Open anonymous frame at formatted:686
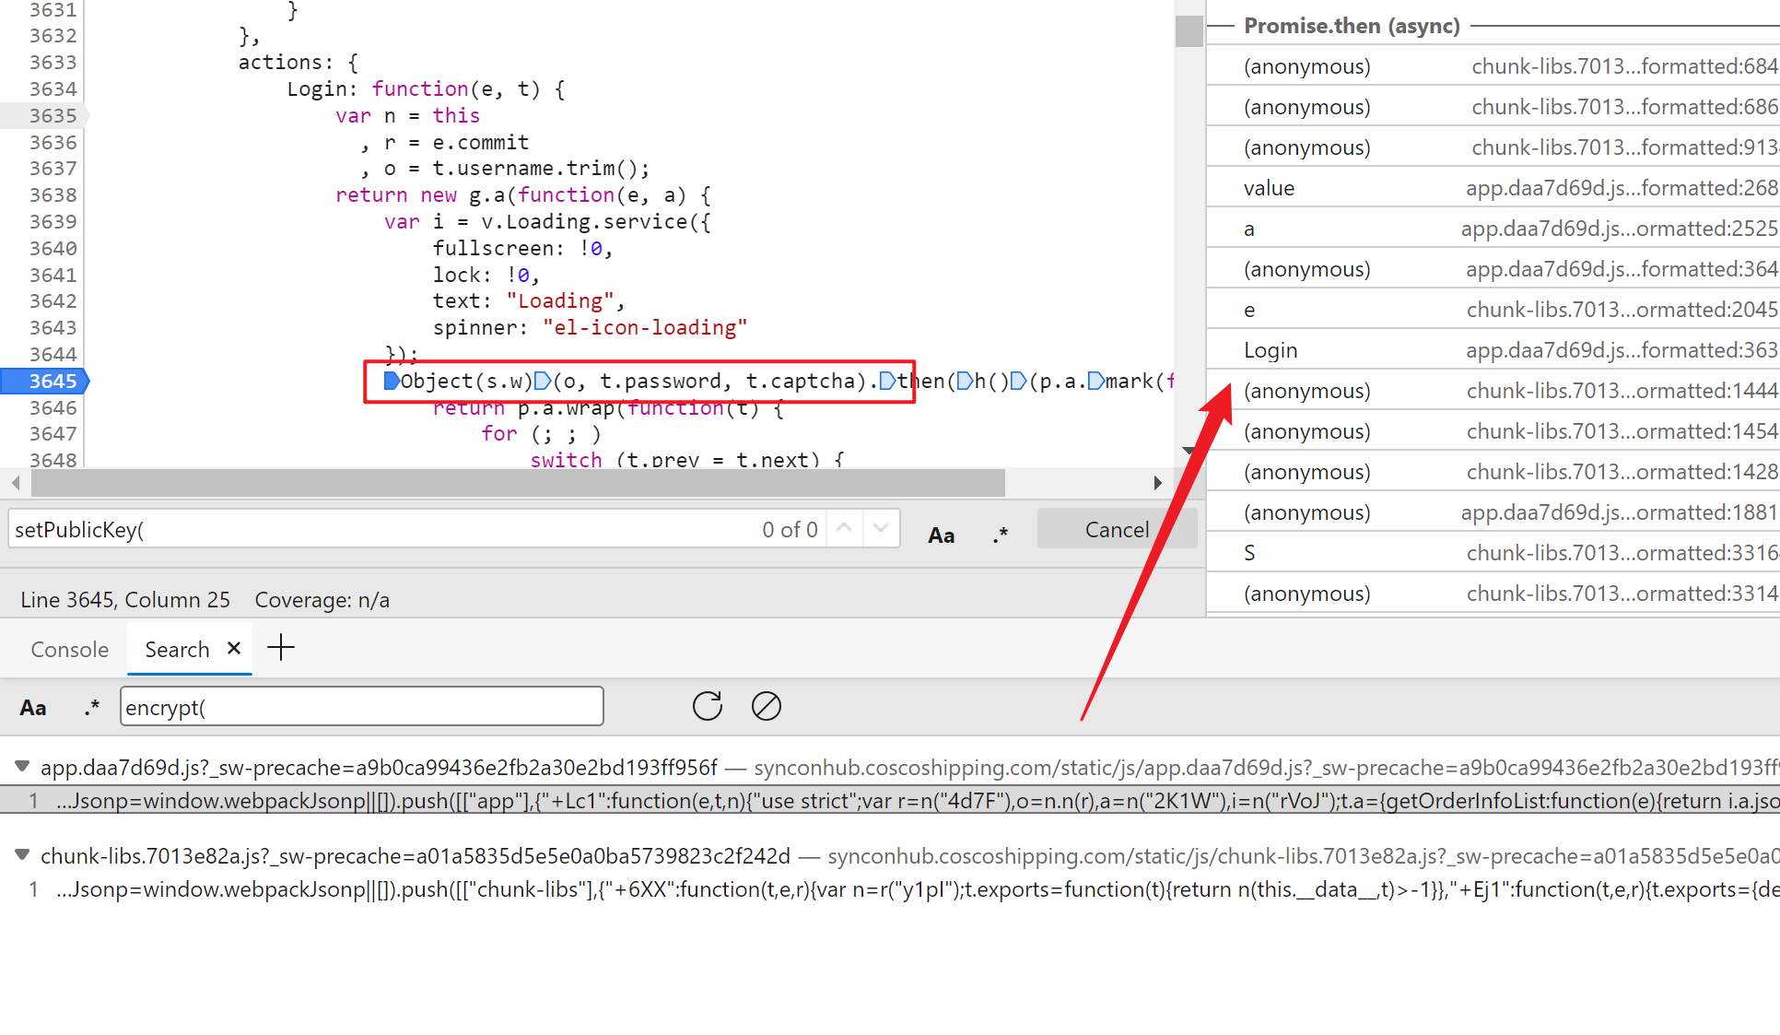 (x=1493, y=107)
